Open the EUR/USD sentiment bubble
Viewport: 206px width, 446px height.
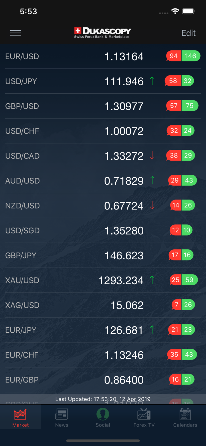point(183,56)
